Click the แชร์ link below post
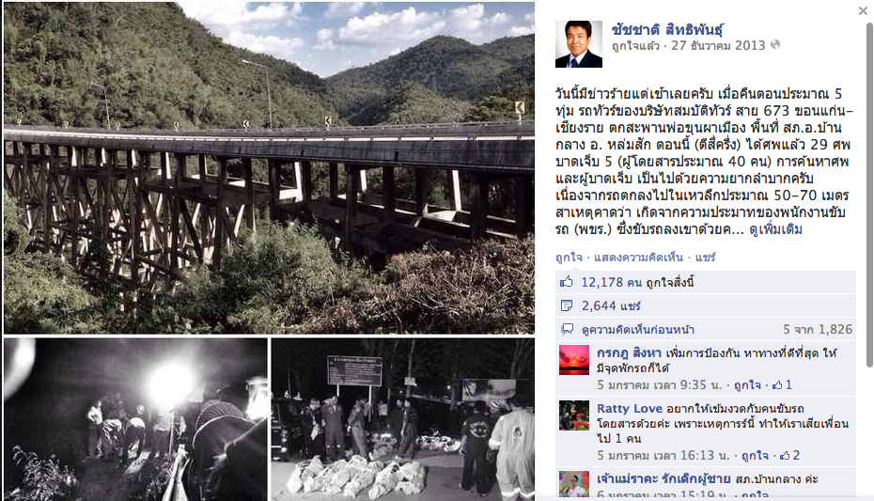The height and width of the screenshot is (501, 874). click(x=705, y=258)
